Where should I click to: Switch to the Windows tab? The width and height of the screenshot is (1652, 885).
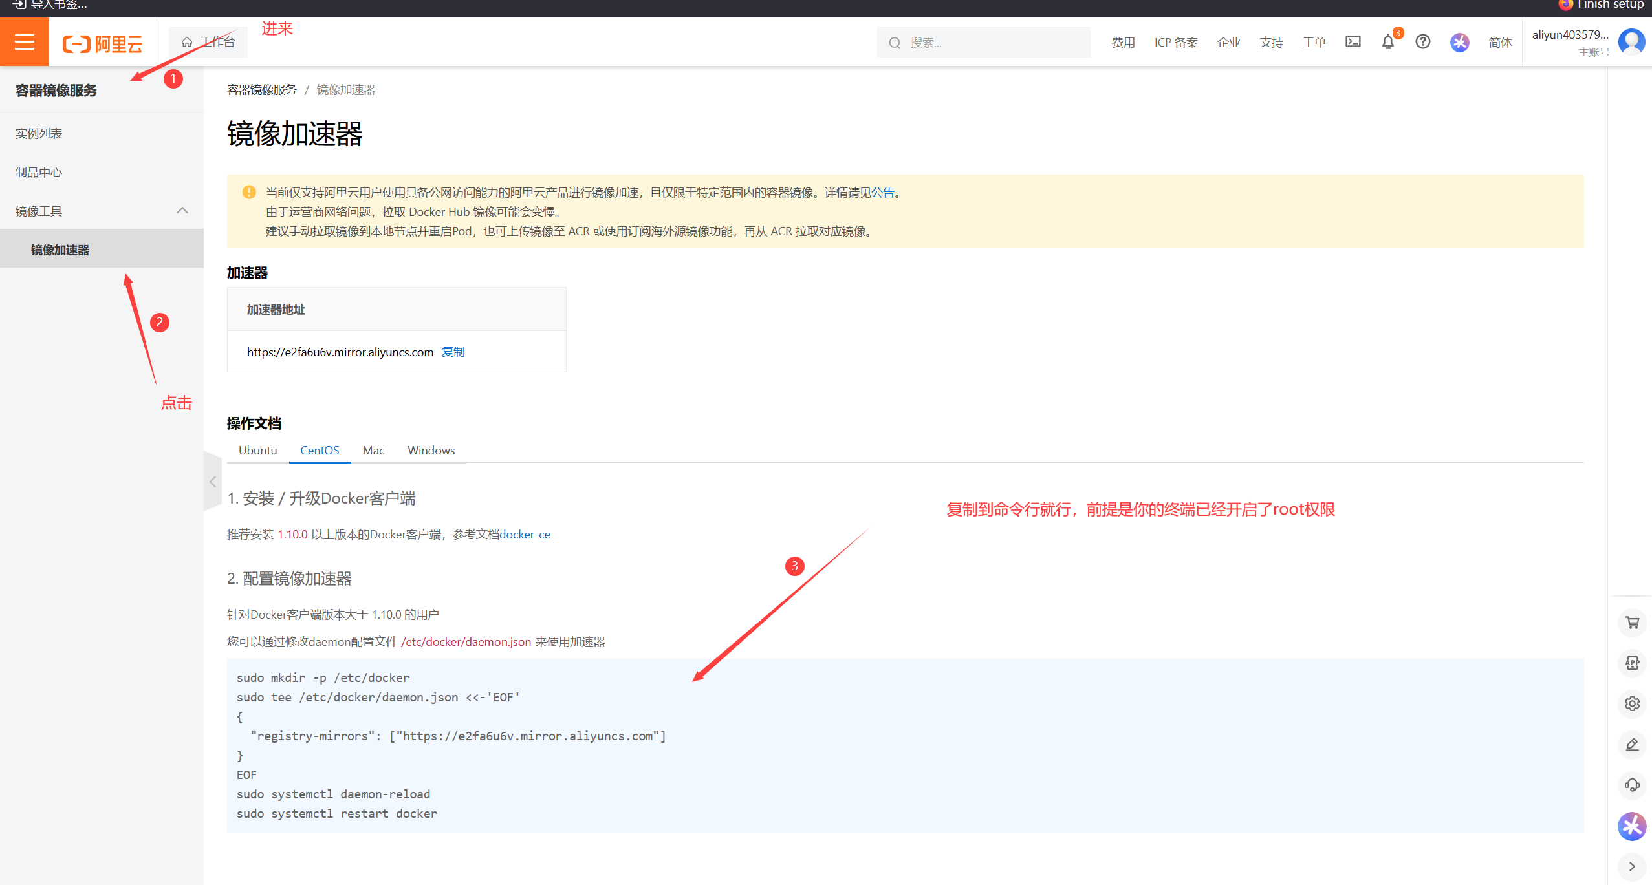(x=431, y=451)
